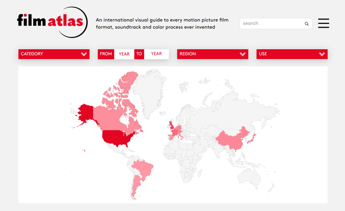Click the site tagline text

point(162,23)
